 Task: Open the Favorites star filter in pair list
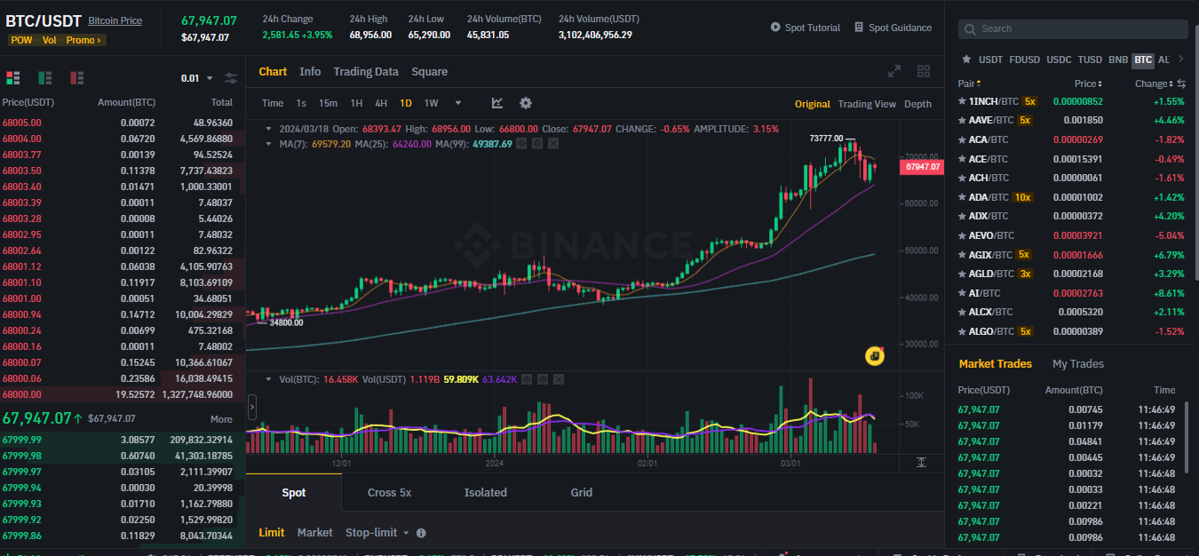[x=966, y=60]
